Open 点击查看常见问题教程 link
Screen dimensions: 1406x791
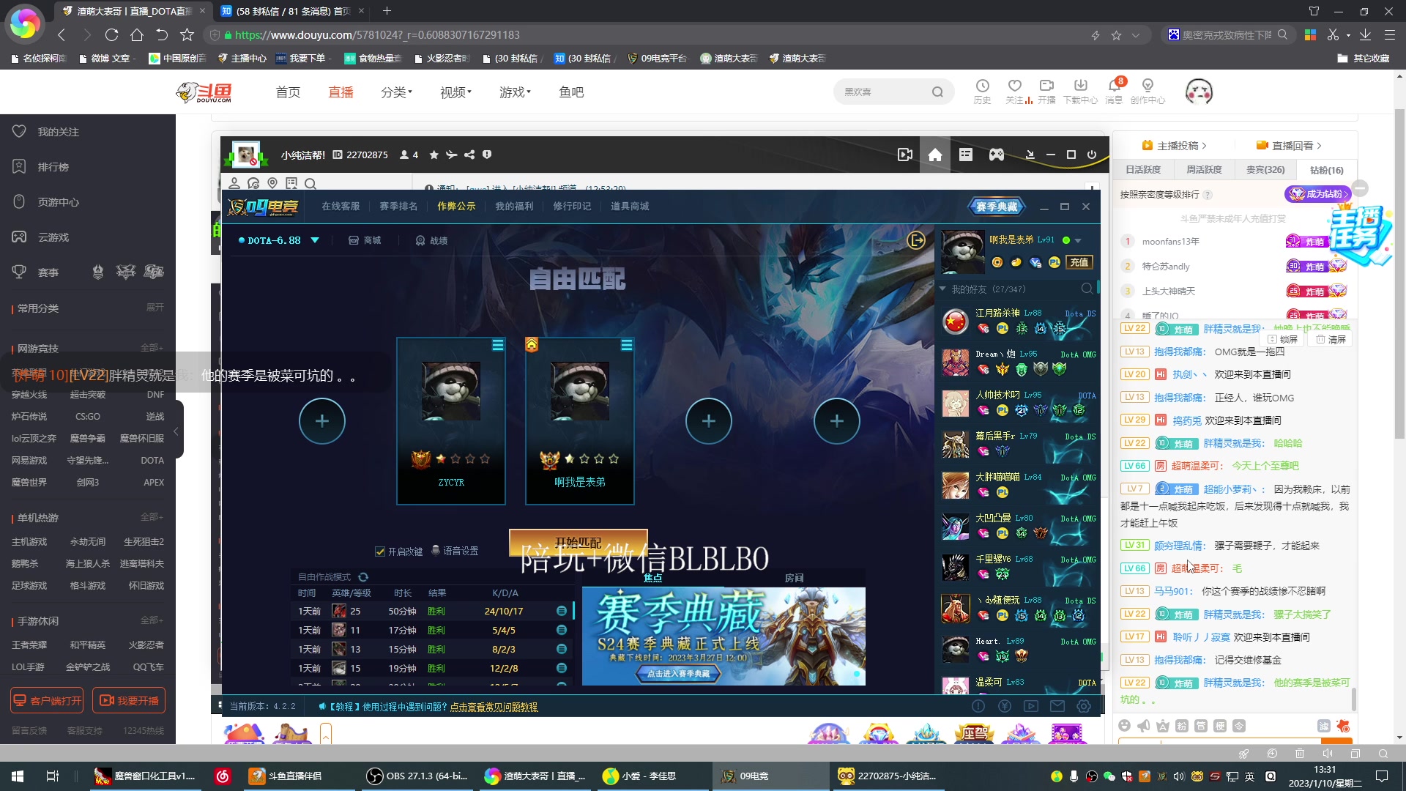click(x=494, y=707)
